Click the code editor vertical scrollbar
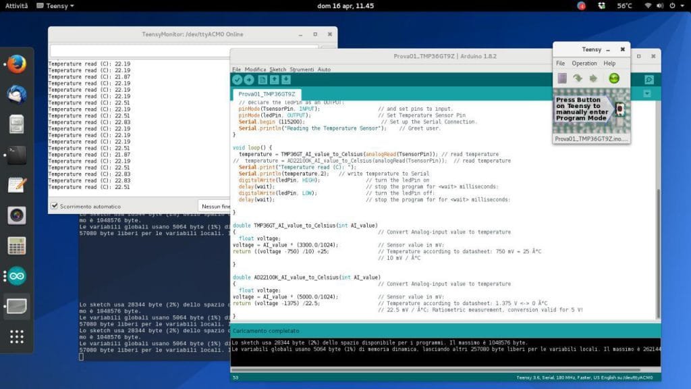 [x=659, y=254]
